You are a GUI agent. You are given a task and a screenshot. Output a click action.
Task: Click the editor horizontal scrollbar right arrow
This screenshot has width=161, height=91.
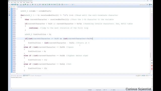pyautogui.click(x=149, y=74)
